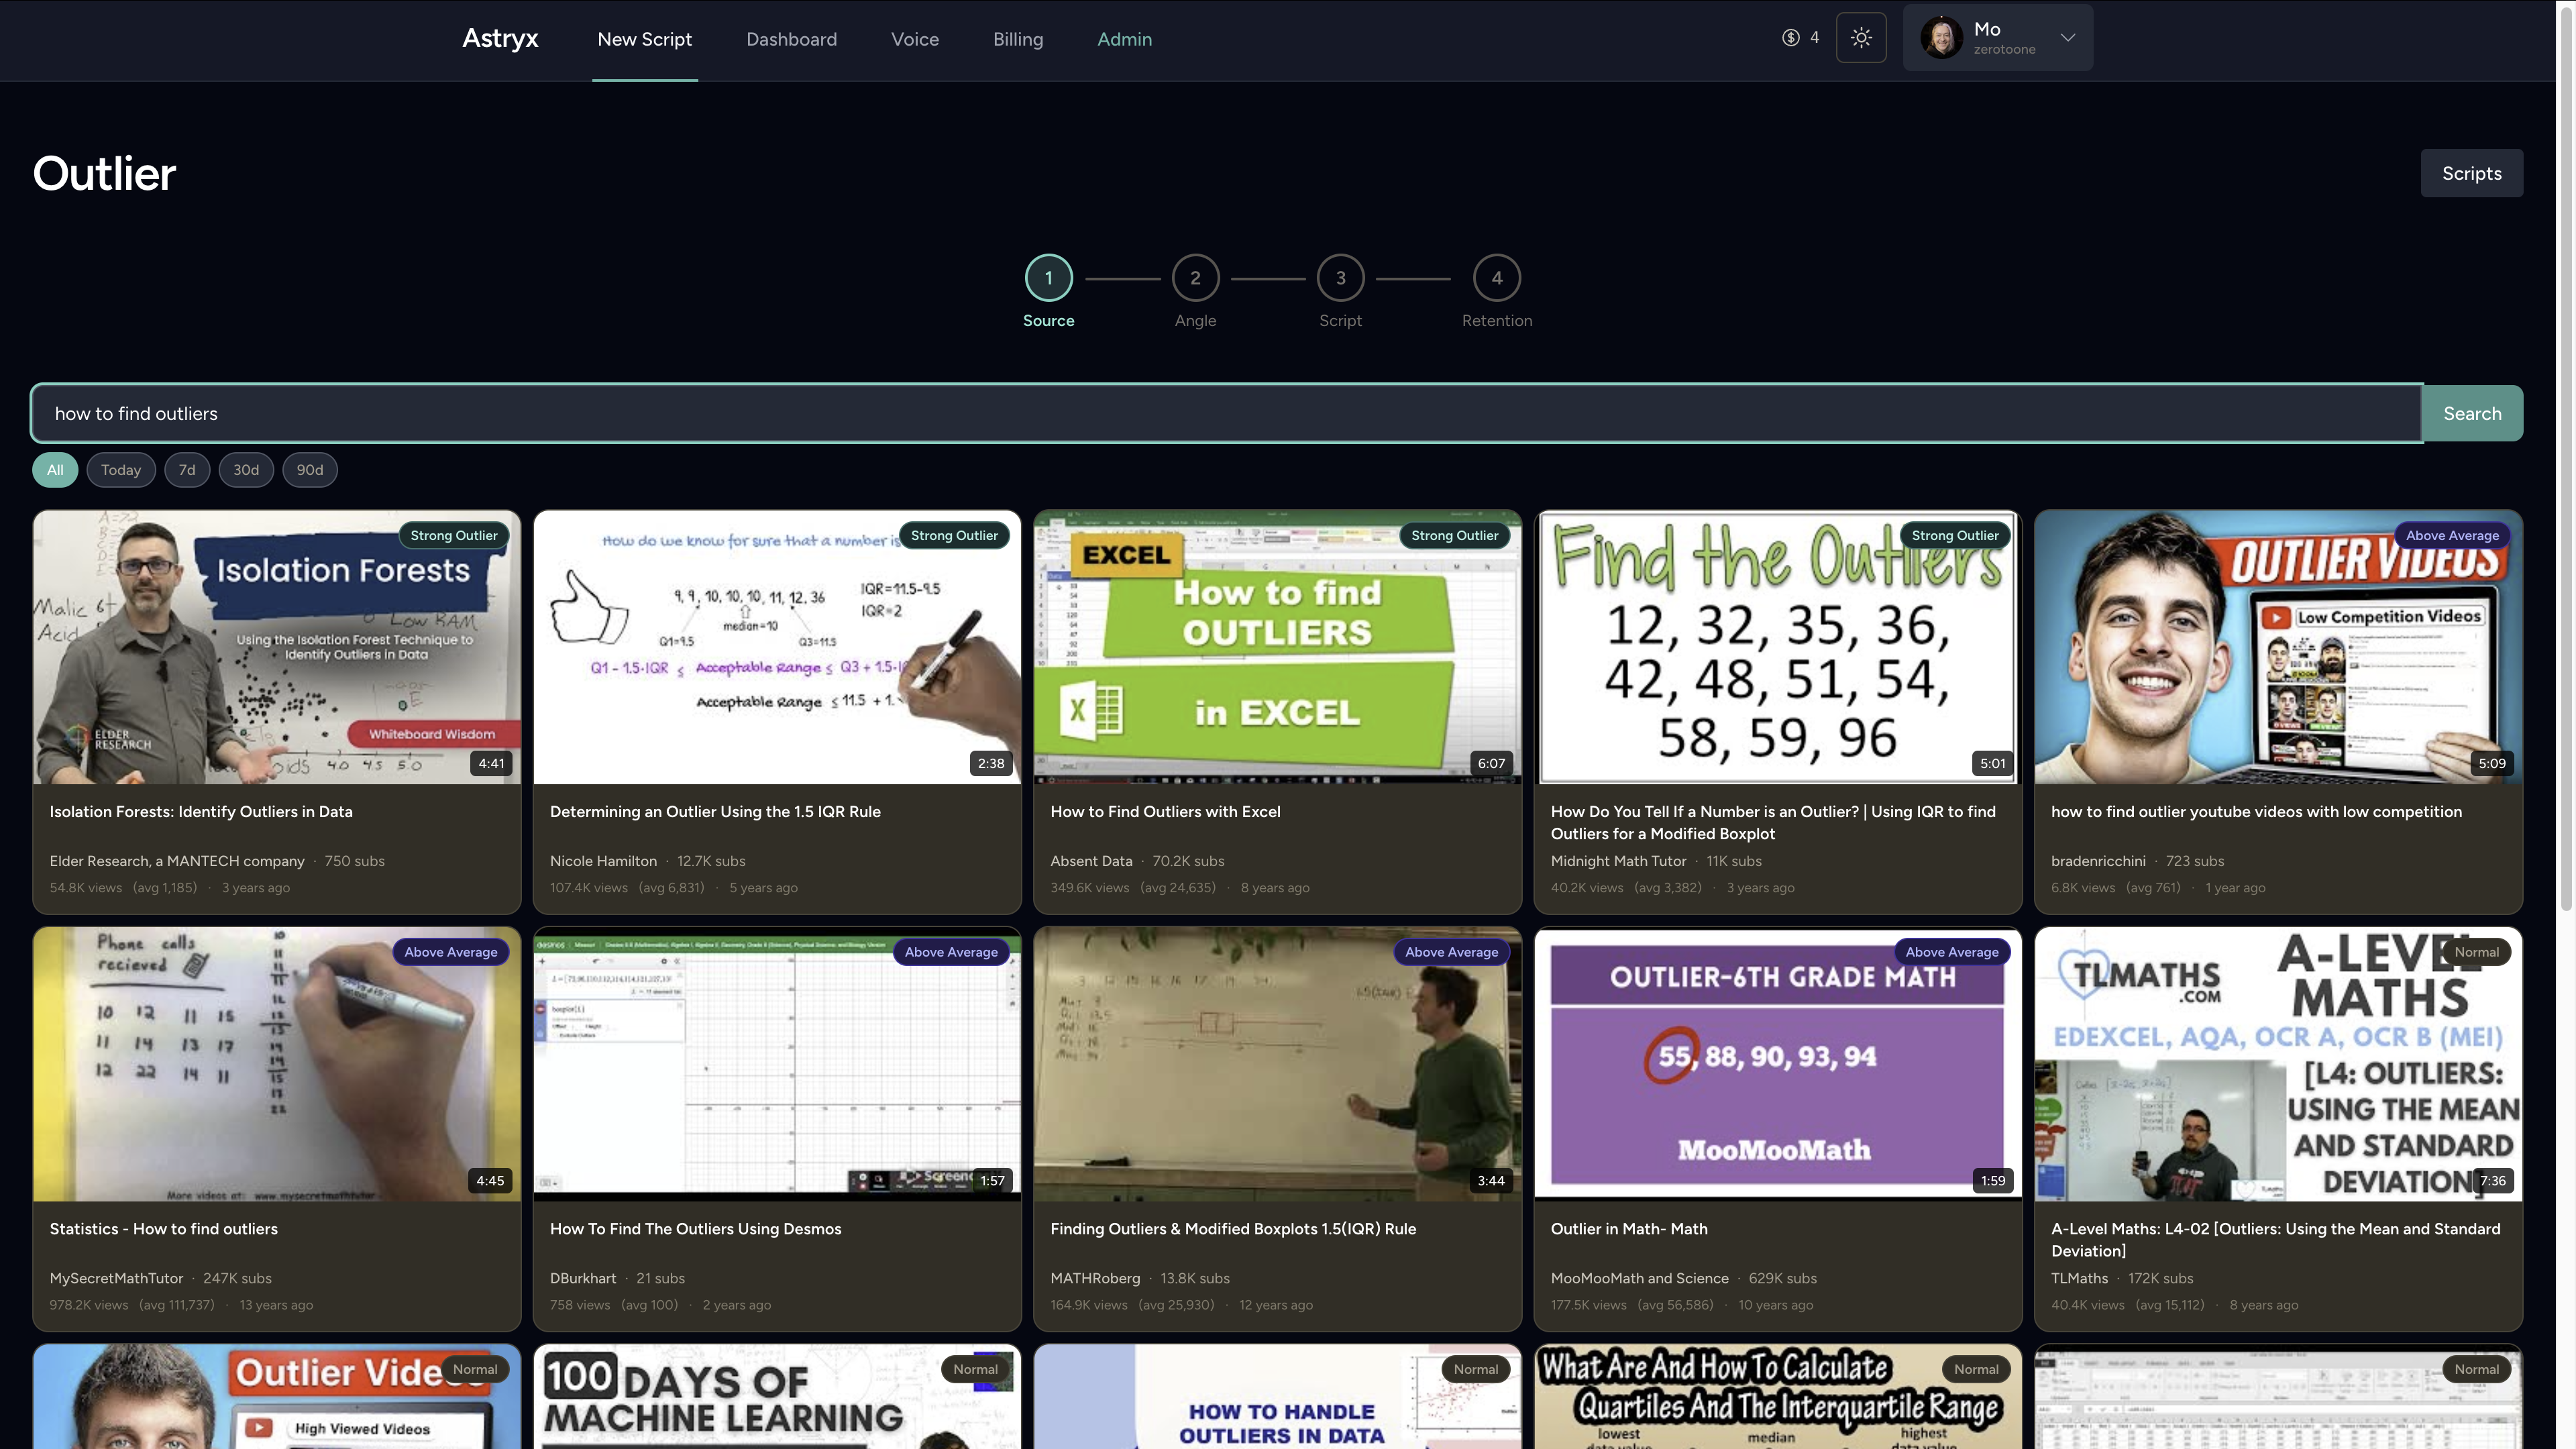Viewport: 2576px width, 1449px height.
Task: Click the Search button
Action: (x=2472, y=414)
